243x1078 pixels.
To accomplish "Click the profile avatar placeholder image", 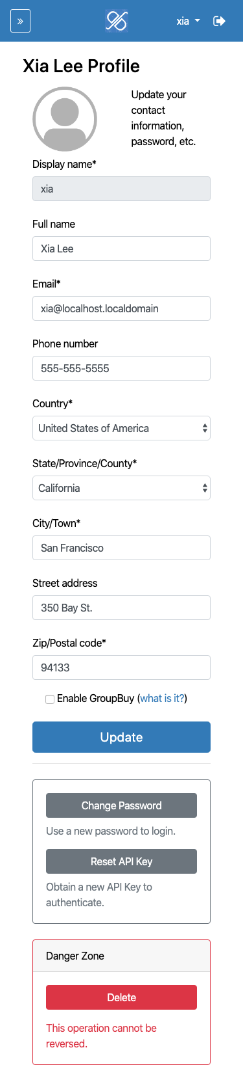I will [x=65, y=118].
